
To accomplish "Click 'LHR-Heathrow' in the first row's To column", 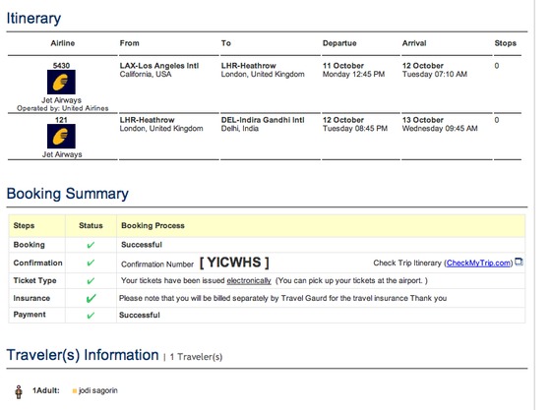I will point(248,66).
